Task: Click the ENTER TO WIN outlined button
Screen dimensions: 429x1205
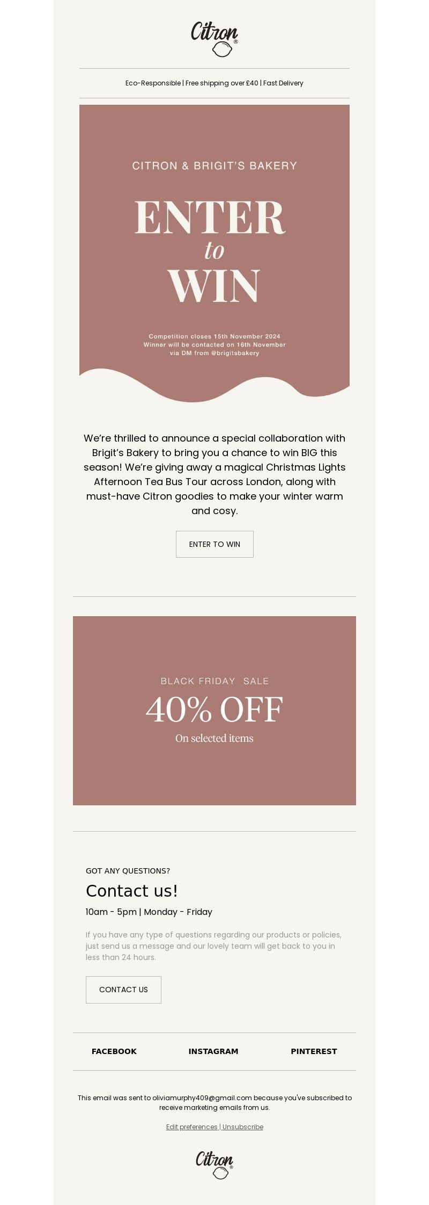Action: point(214,544)
